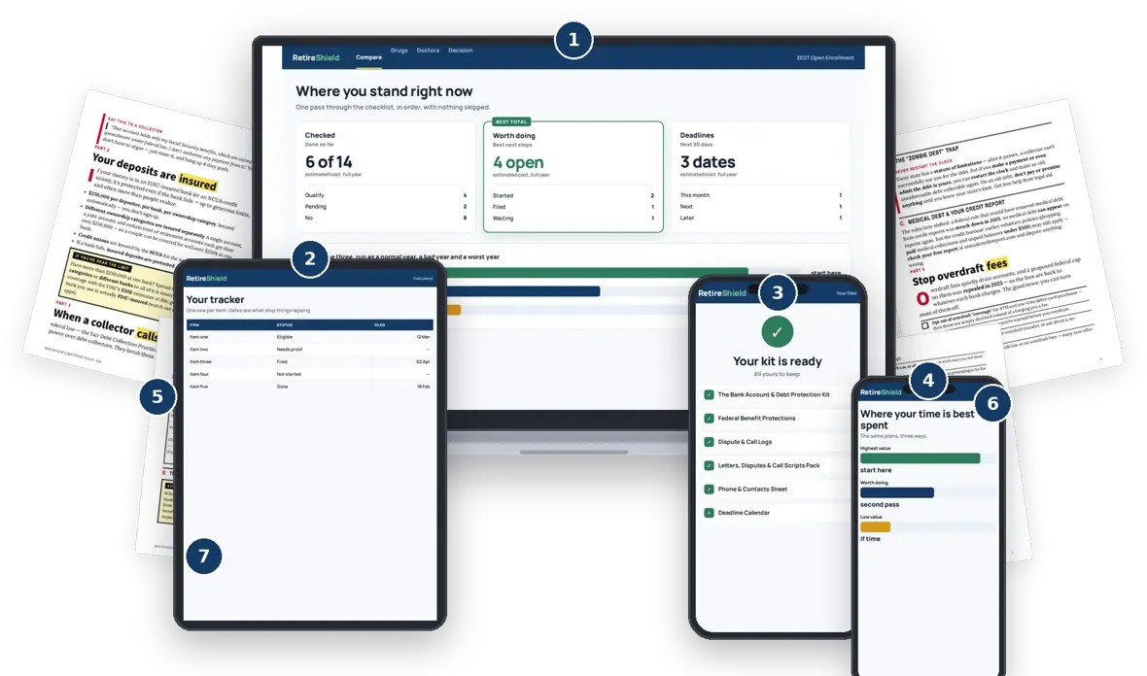The width and height of the screenshot is (1147, 676).
Task: Click the yellow progress bar on the laptop
Action: [453, 310]
